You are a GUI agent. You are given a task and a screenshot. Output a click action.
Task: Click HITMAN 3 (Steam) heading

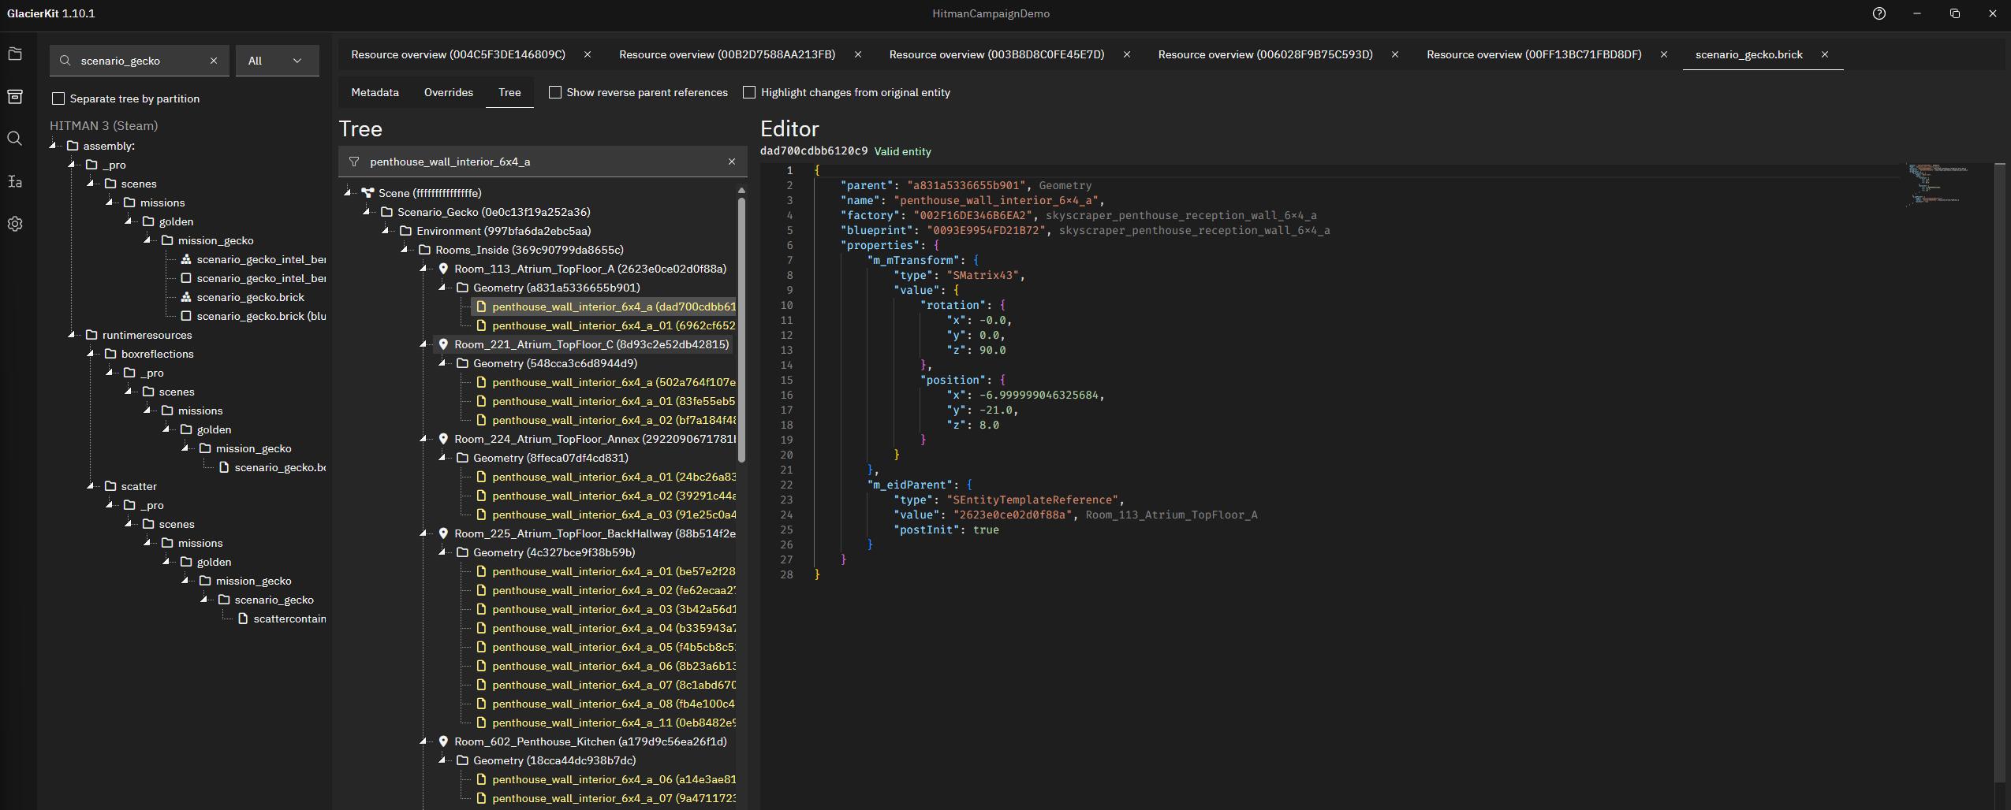point(103,125)
